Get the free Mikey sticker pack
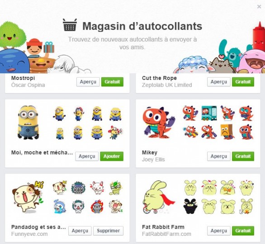The image size is (265, 244). [243, 156]
